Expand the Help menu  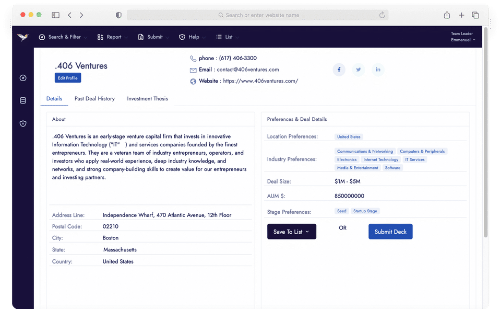tap(192, 37)
